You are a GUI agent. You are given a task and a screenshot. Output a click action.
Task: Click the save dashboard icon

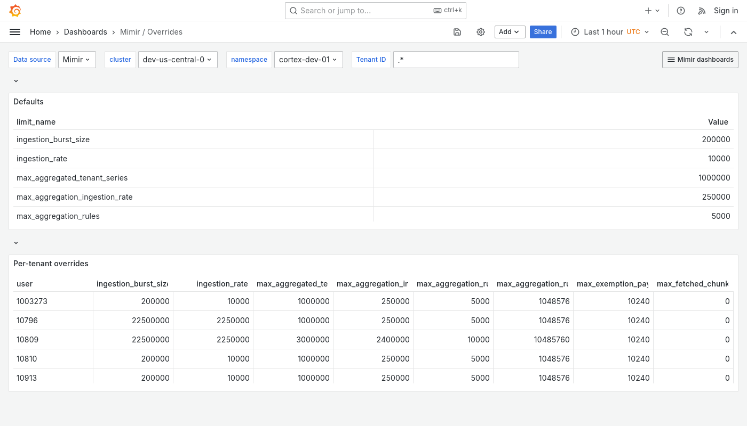tap(457, 32)
